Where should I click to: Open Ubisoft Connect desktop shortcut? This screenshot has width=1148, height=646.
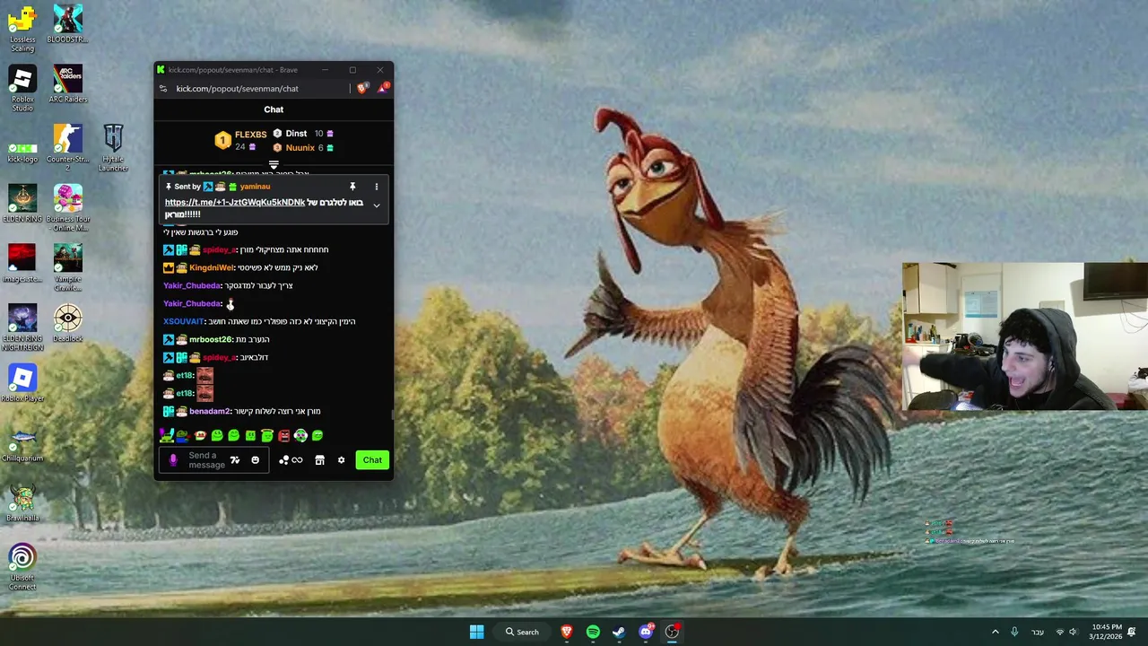tap(22, 568)
